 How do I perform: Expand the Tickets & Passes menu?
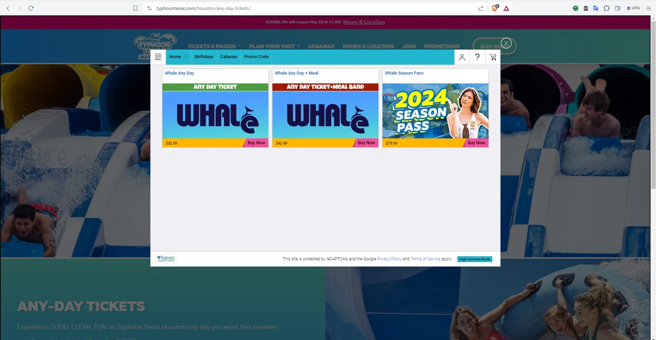[x=214, y=46]
